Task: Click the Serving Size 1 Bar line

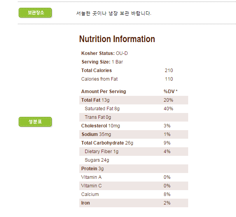Action: [x=102, y=62]
